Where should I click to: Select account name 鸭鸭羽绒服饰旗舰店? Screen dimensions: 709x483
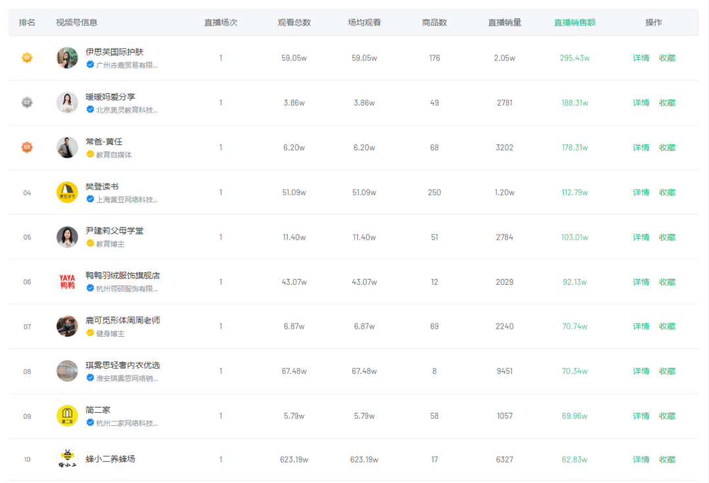coord(123,275)
